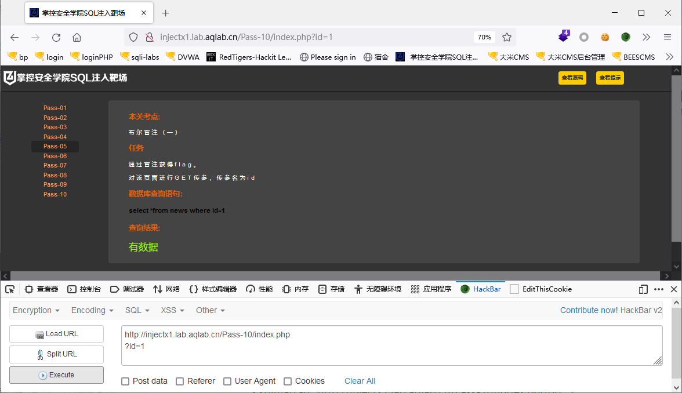
Task: Open the Contribute now! link
Action: click(589, 311)
